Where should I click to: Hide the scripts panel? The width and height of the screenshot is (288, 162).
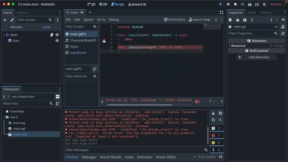tap(102, 101)
